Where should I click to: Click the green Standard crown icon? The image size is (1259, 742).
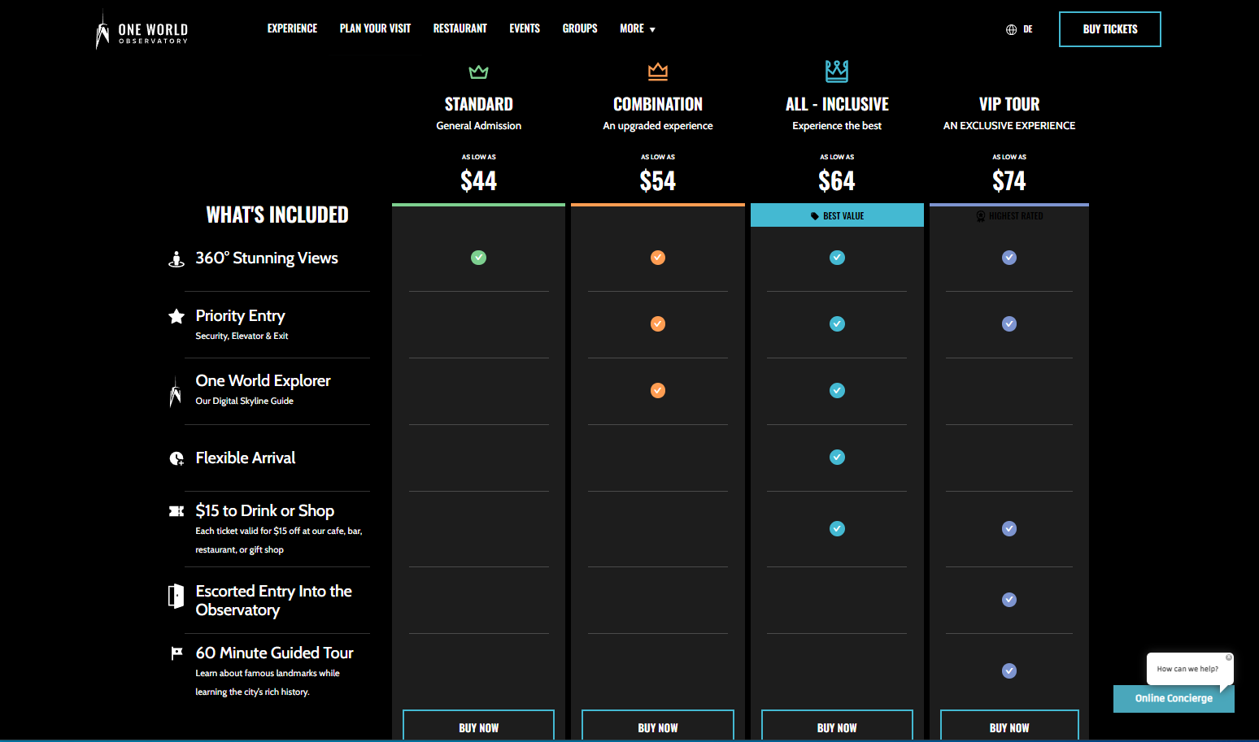479,72
